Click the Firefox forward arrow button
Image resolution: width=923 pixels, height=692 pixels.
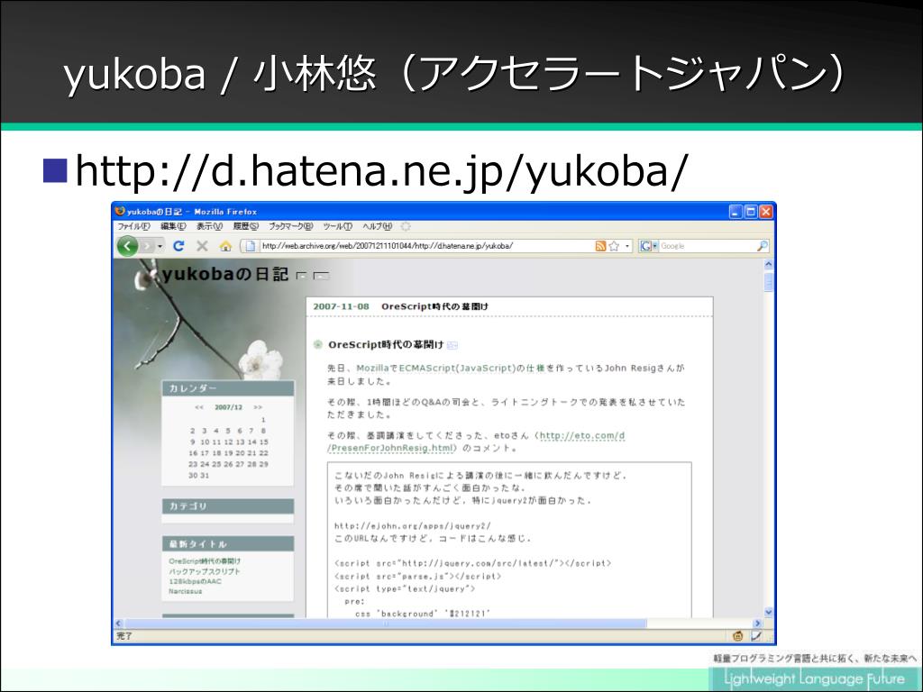[x=147, y=246]
